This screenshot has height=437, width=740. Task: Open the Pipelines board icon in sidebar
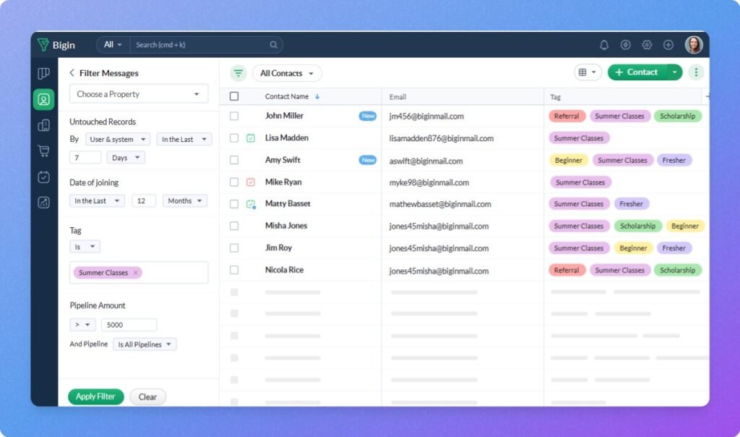point(43,73)
